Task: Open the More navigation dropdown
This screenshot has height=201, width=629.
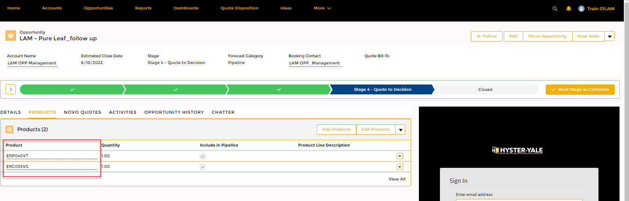Action: click(x=322, y=8)
